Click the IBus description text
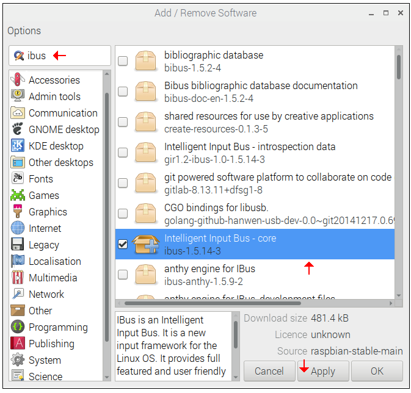 (171, 345)
